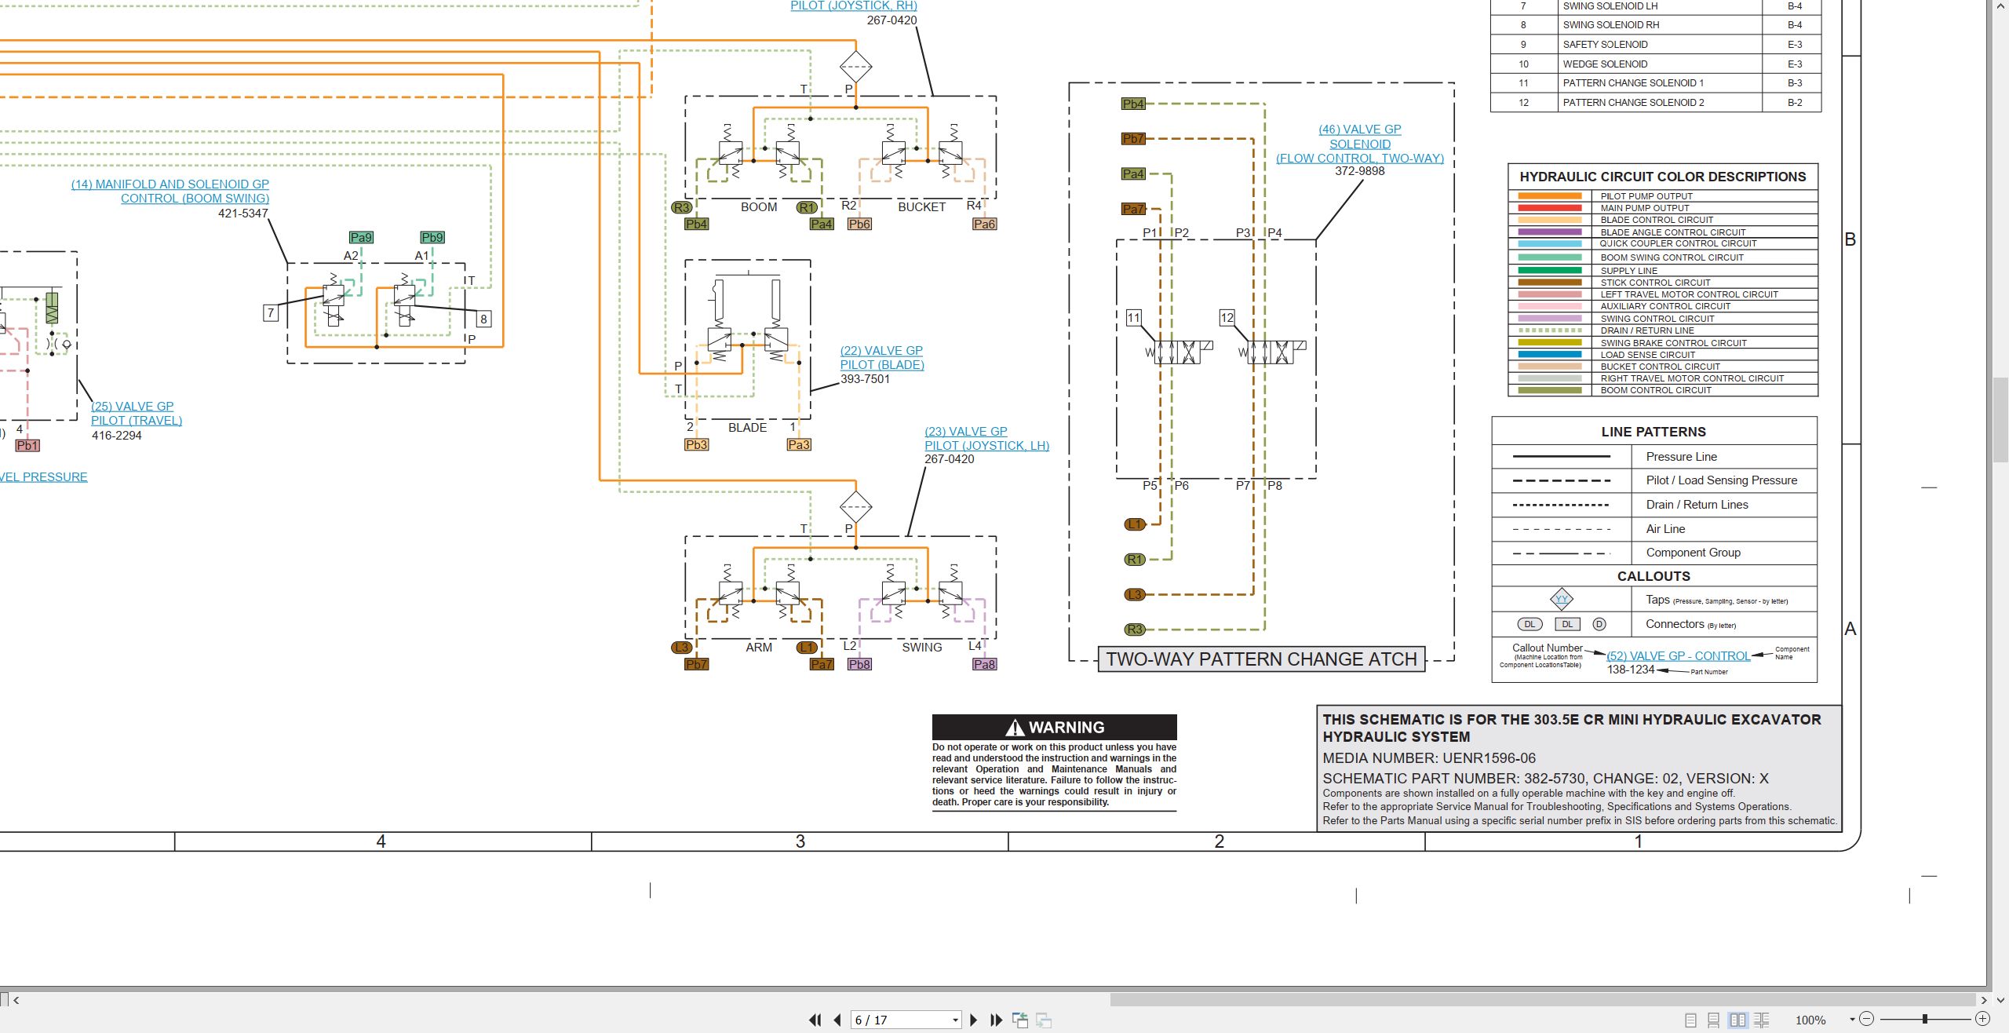Click the Pb4 connector in pattern change box
This screenshot has height=1033, width=2009.
click(x=1133, y=104)
